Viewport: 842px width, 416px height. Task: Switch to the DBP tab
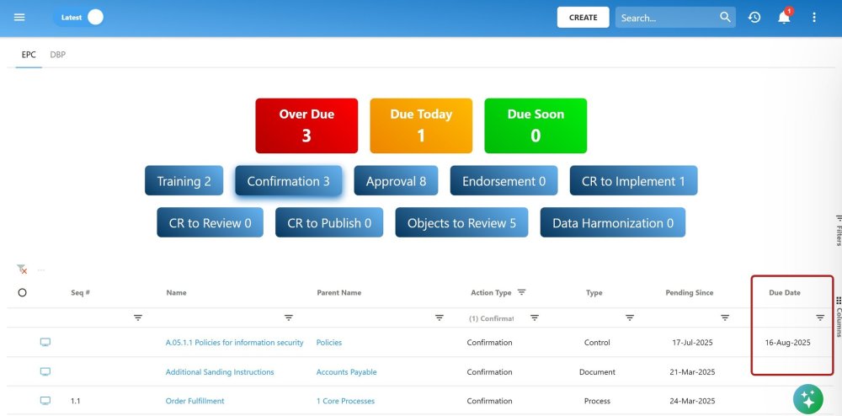(58, 55)
